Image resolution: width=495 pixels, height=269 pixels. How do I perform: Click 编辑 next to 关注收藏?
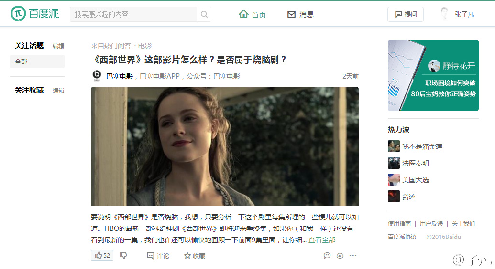[x=58, y=91]
